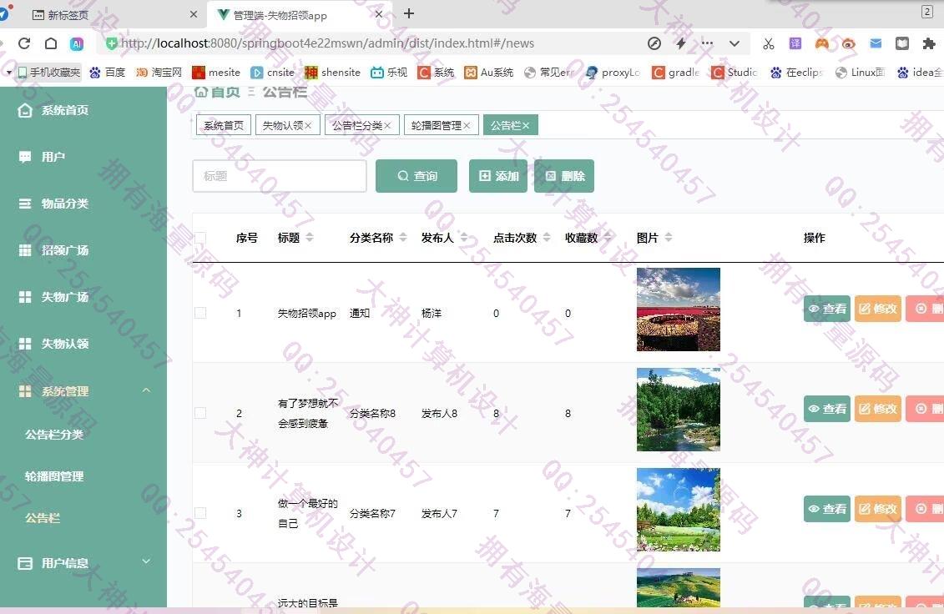Screen dimensions: 944x614
Task: Click 修改 for the 失物招领app row
Action: pyautogui.click(x=878, y=309)
